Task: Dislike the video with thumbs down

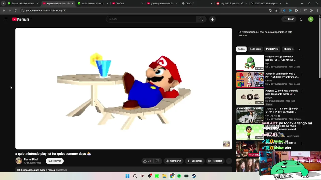Action: (x=157, y=161)
